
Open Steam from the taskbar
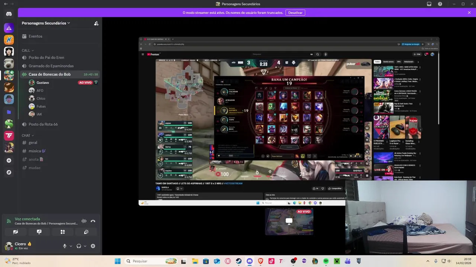pyautogui.click(x=238, y=261)
